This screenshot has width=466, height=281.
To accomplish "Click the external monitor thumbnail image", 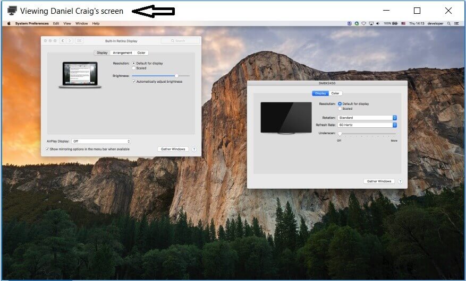I will coord(286,118).
